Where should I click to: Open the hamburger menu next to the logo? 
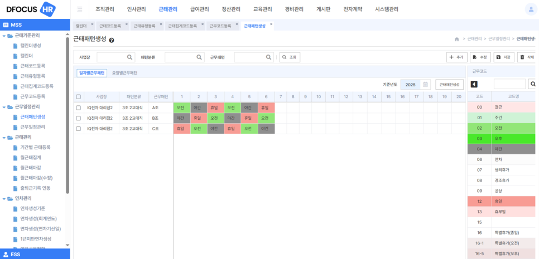[x=80, y=9]
